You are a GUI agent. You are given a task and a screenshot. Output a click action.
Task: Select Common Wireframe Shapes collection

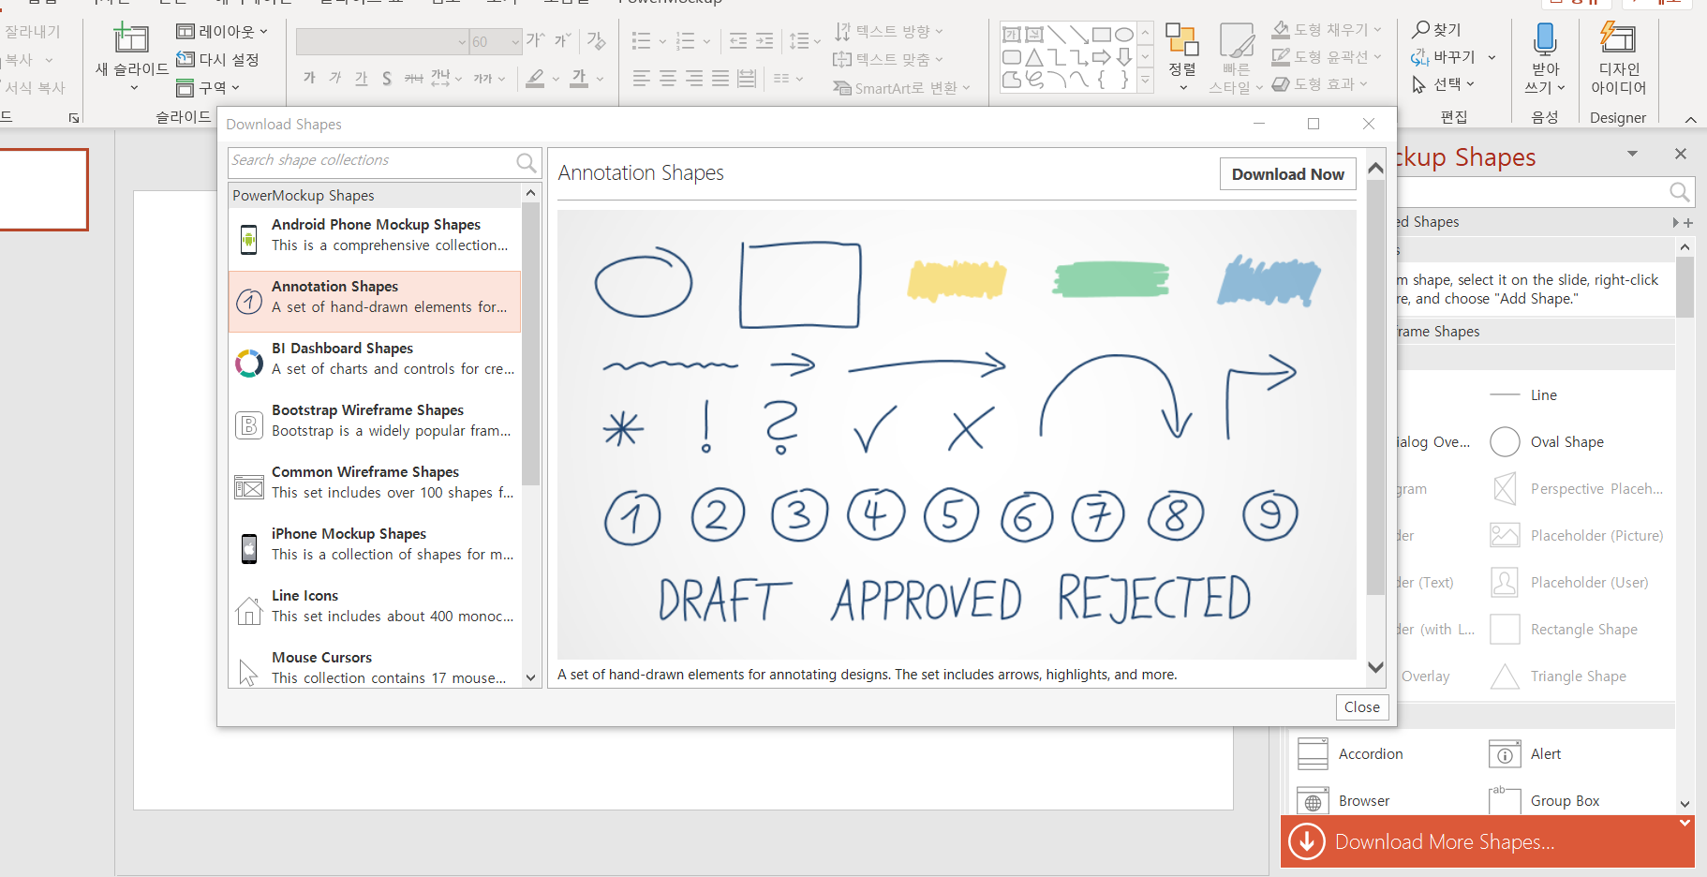[375, 487]
